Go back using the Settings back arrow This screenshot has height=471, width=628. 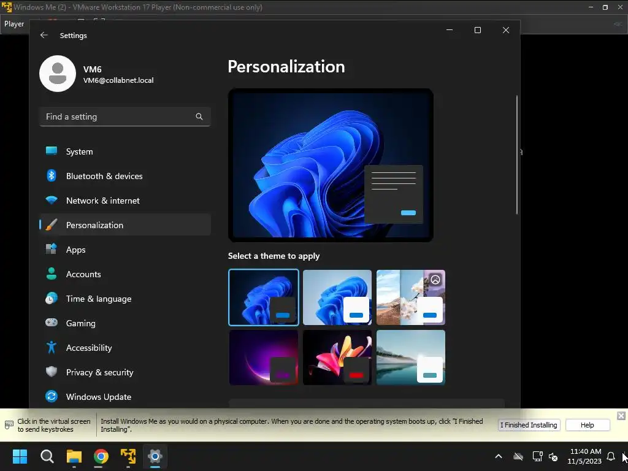coord(44,35)
